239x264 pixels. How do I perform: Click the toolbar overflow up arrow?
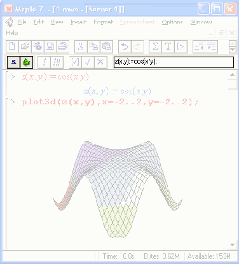(233, 43)
